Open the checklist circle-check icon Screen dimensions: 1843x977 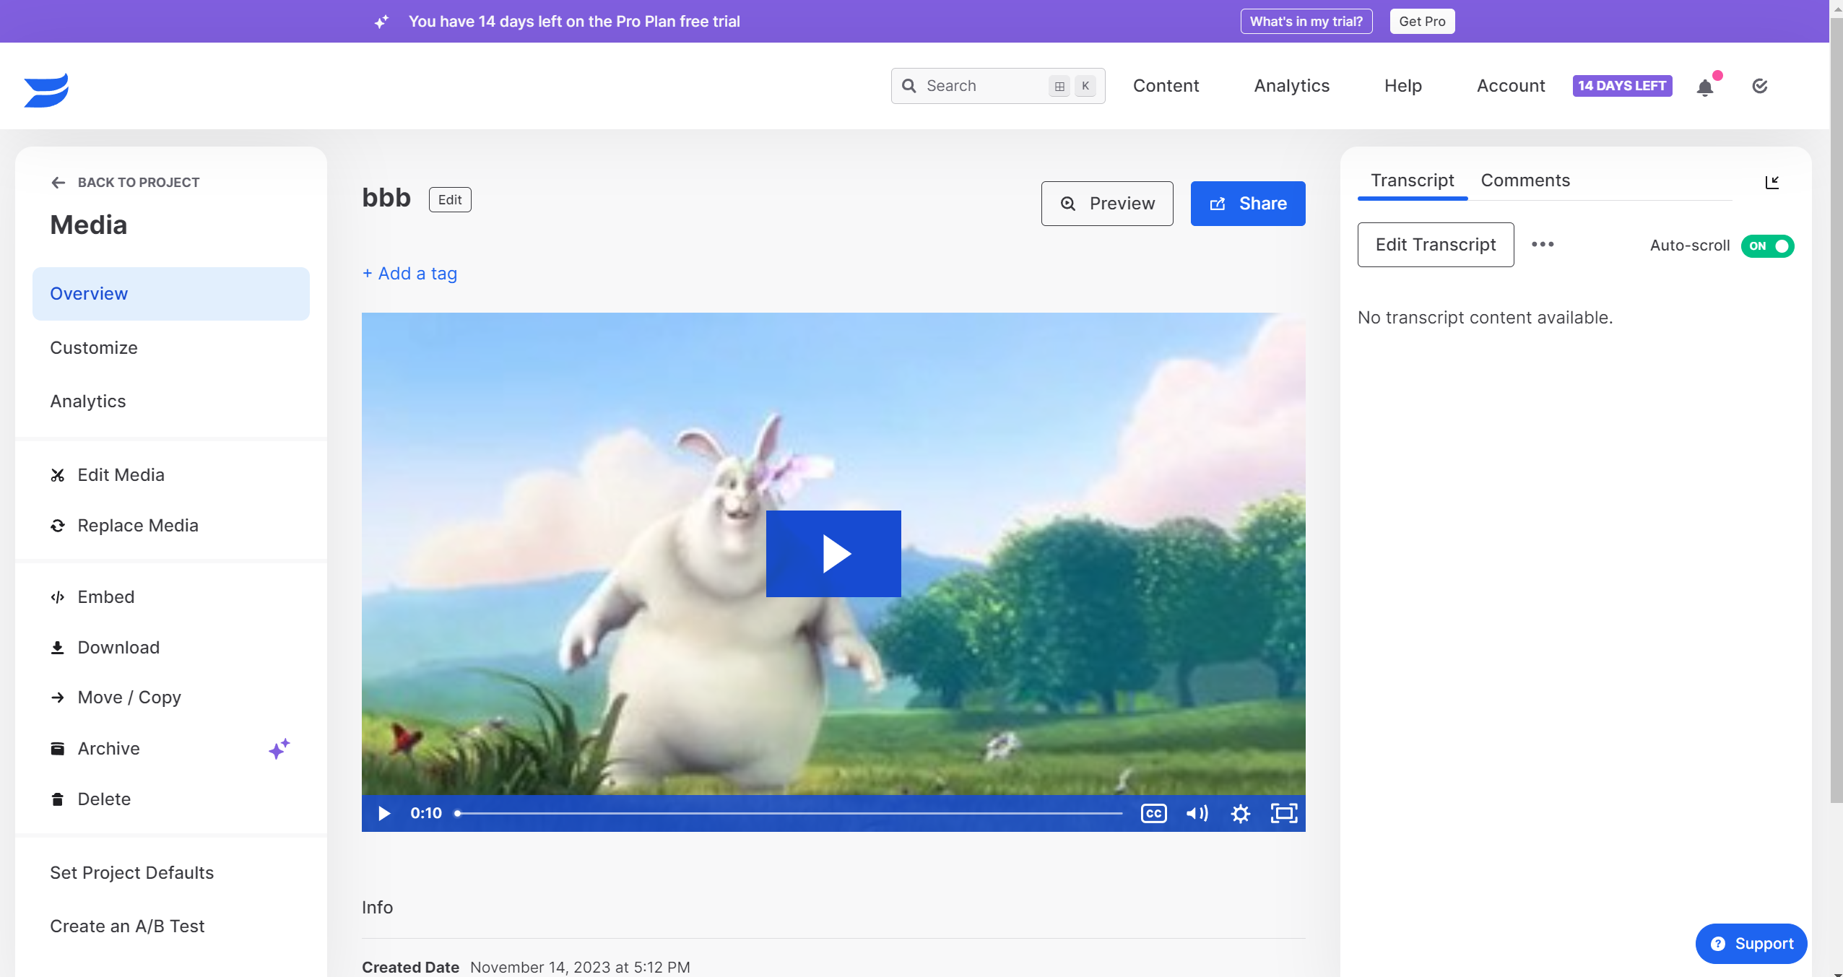(1760, 86)
